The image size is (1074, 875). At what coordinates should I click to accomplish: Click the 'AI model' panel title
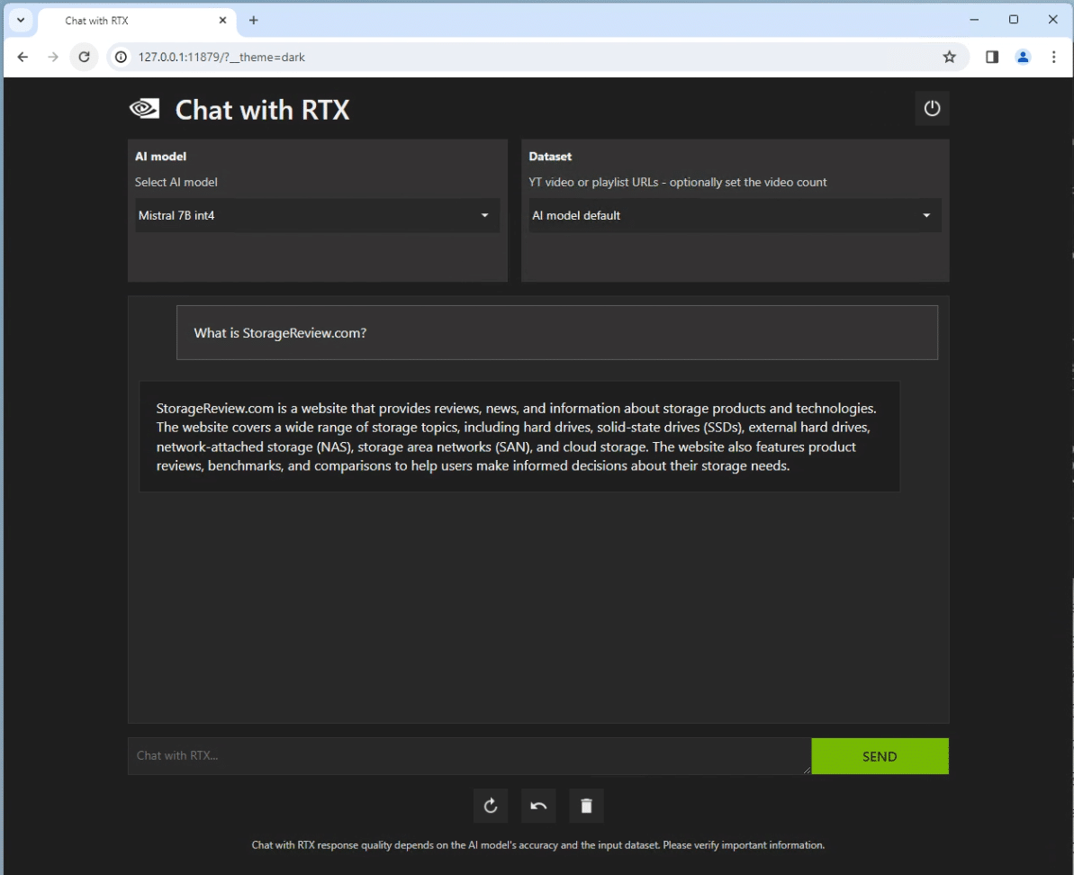160,156
